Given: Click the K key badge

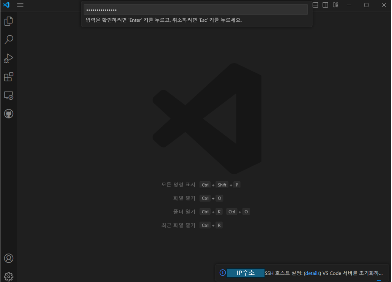Looking at the screenshot, I should point(219,212).
